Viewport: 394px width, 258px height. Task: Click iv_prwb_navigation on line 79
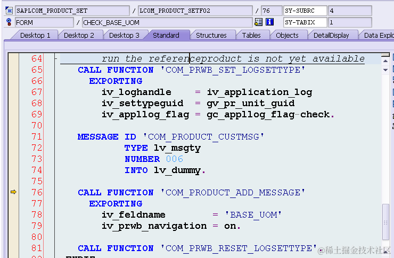154,226
